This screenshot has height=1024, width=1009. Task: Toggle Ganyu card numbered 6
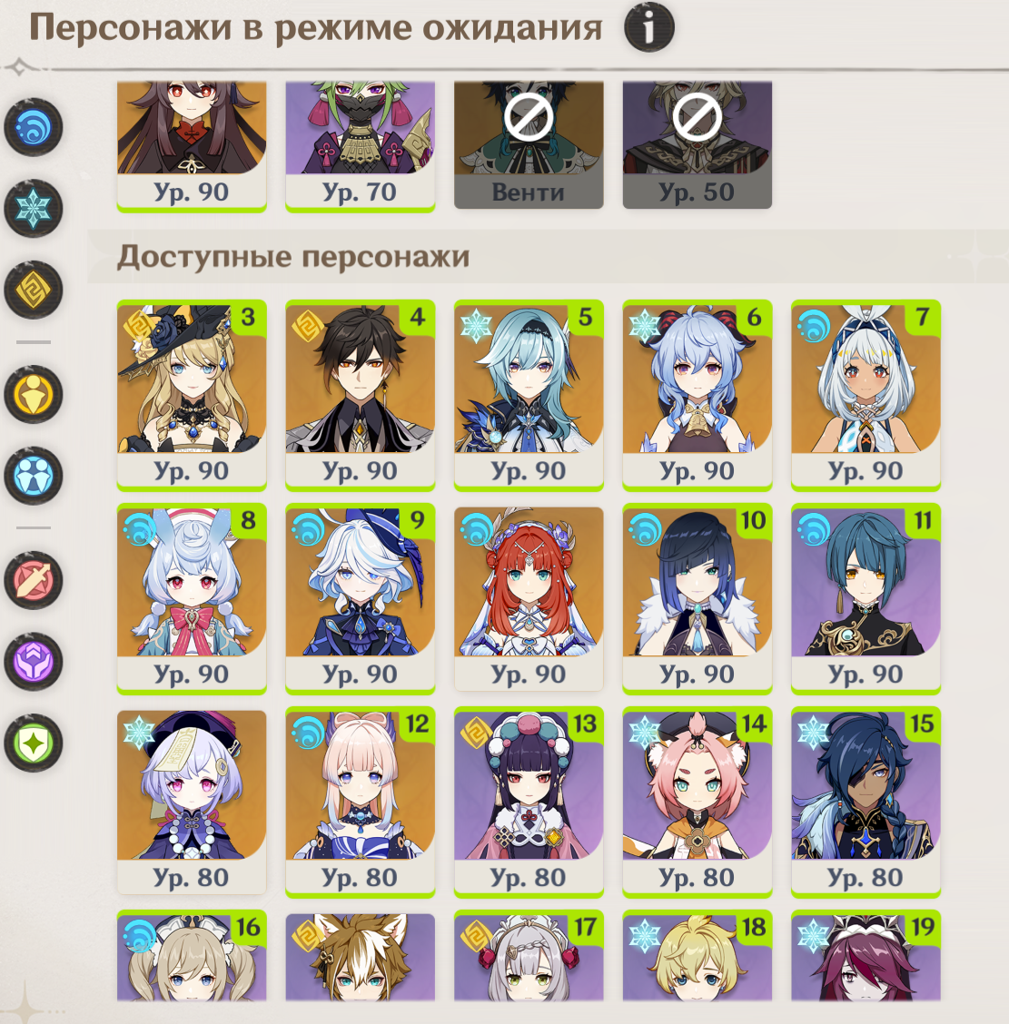[697, 395]
